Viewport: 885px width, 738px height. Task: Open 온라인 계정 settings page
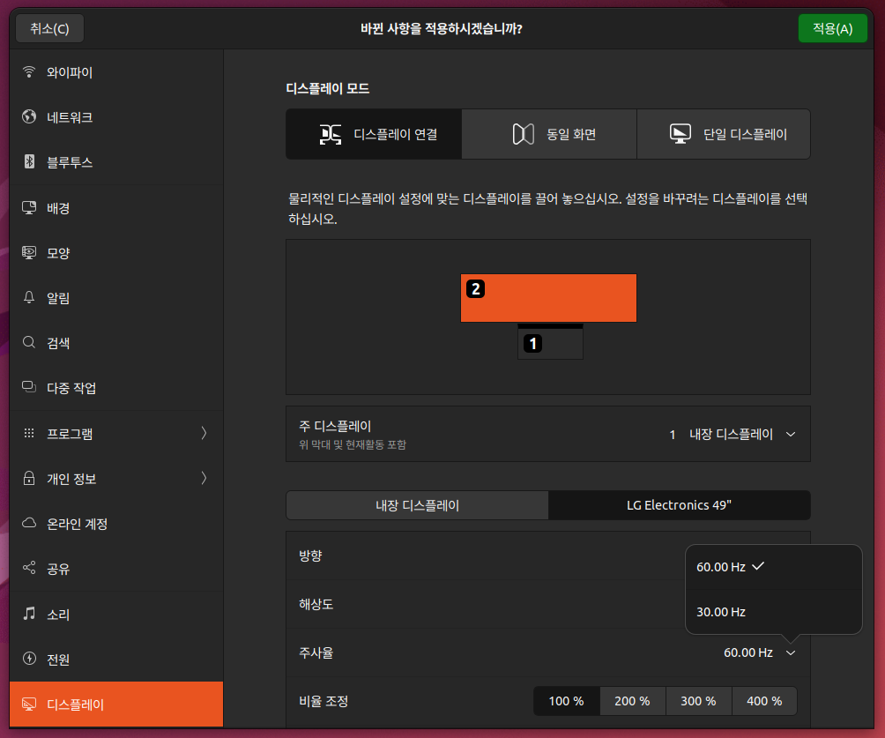click(116, 524)
